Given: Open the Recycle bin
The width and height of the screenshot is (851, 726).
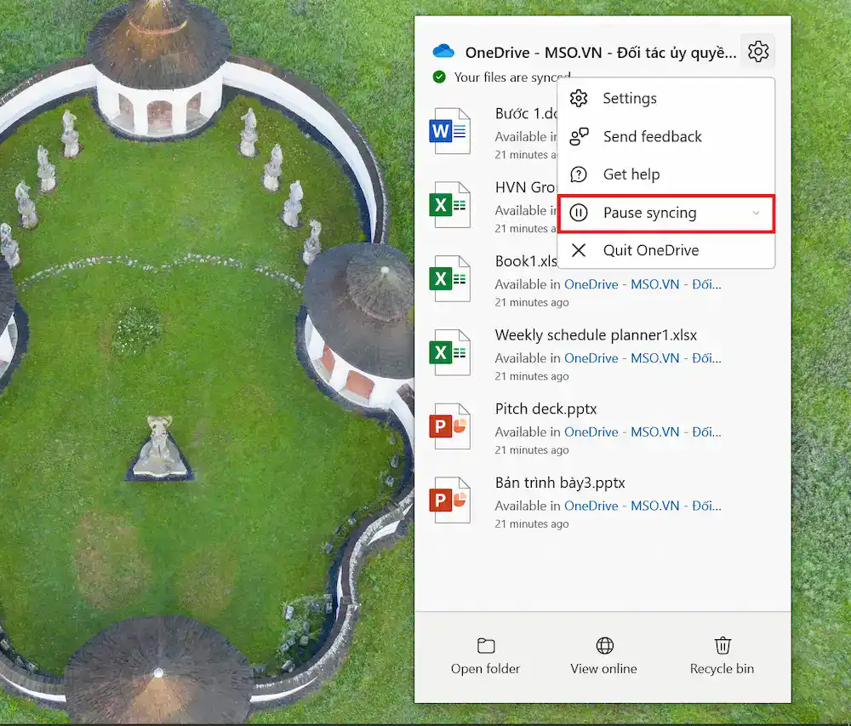Looking at the screenshot, I should 722,655.
